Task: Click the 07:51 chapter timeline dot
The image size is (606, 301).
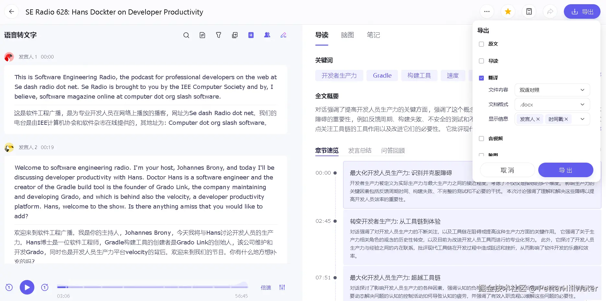Action: click(335, 278)
